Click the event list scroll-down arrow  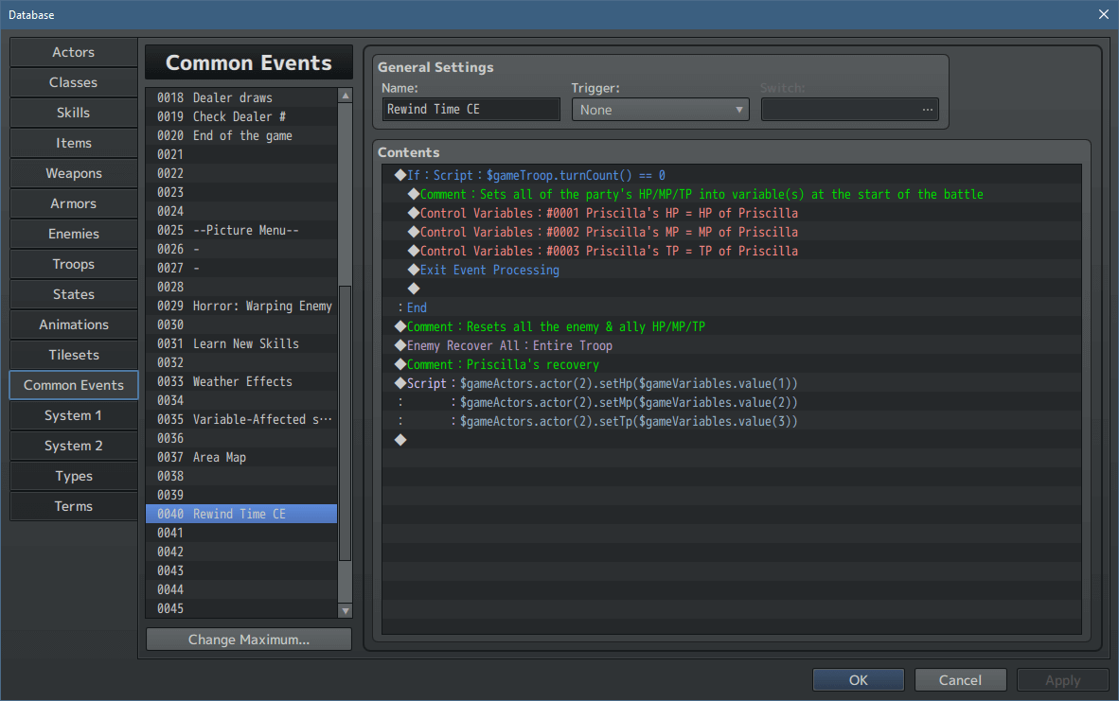tap(346, 608)
